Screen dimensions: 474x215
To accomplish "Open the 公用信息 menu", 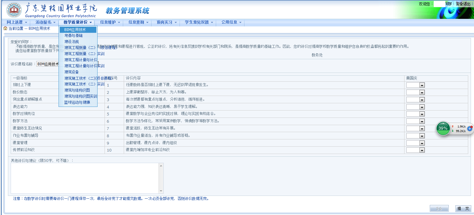I will pyautogui.click(x=231, y=22).
